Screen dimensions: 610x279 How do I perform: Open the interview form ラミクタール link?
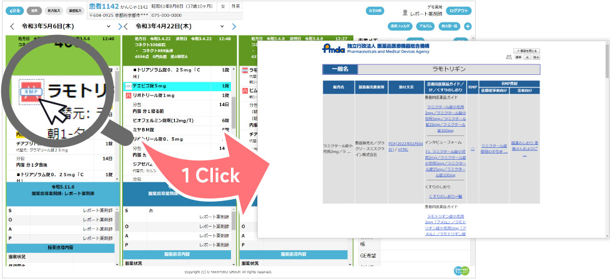pos(445,162)
